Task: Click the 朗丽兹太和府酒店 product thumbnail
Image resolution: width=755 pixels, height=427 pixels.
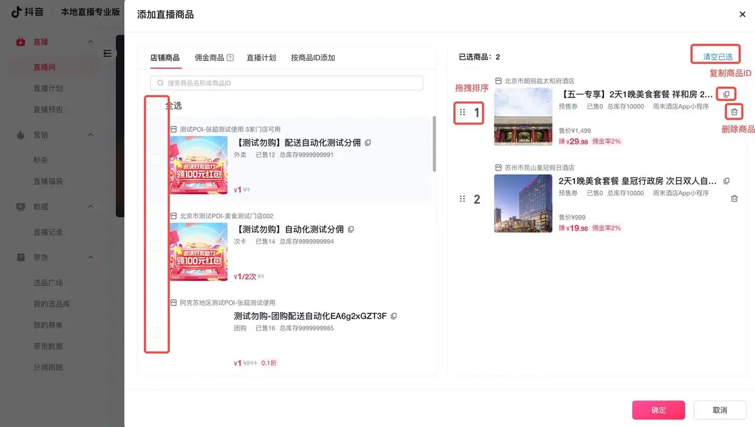Action: 523,117
